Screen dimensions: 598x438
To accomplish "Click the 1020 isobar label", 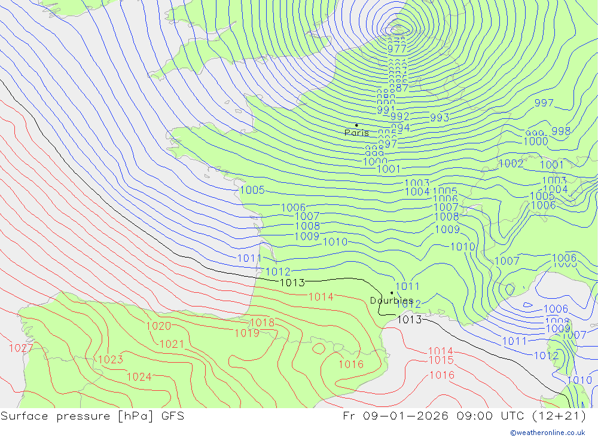I will coord(158,326).
